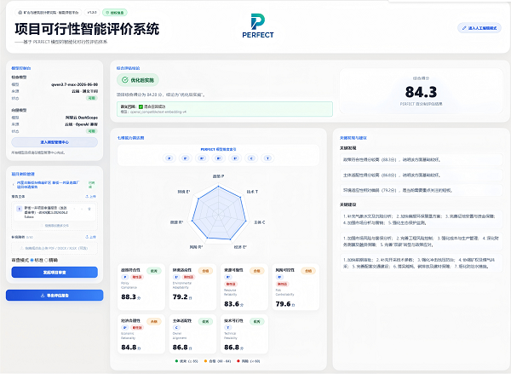Open the manual edit mode button at top right
This screenshot has height=374, width=511.
(x=479, y=28)
